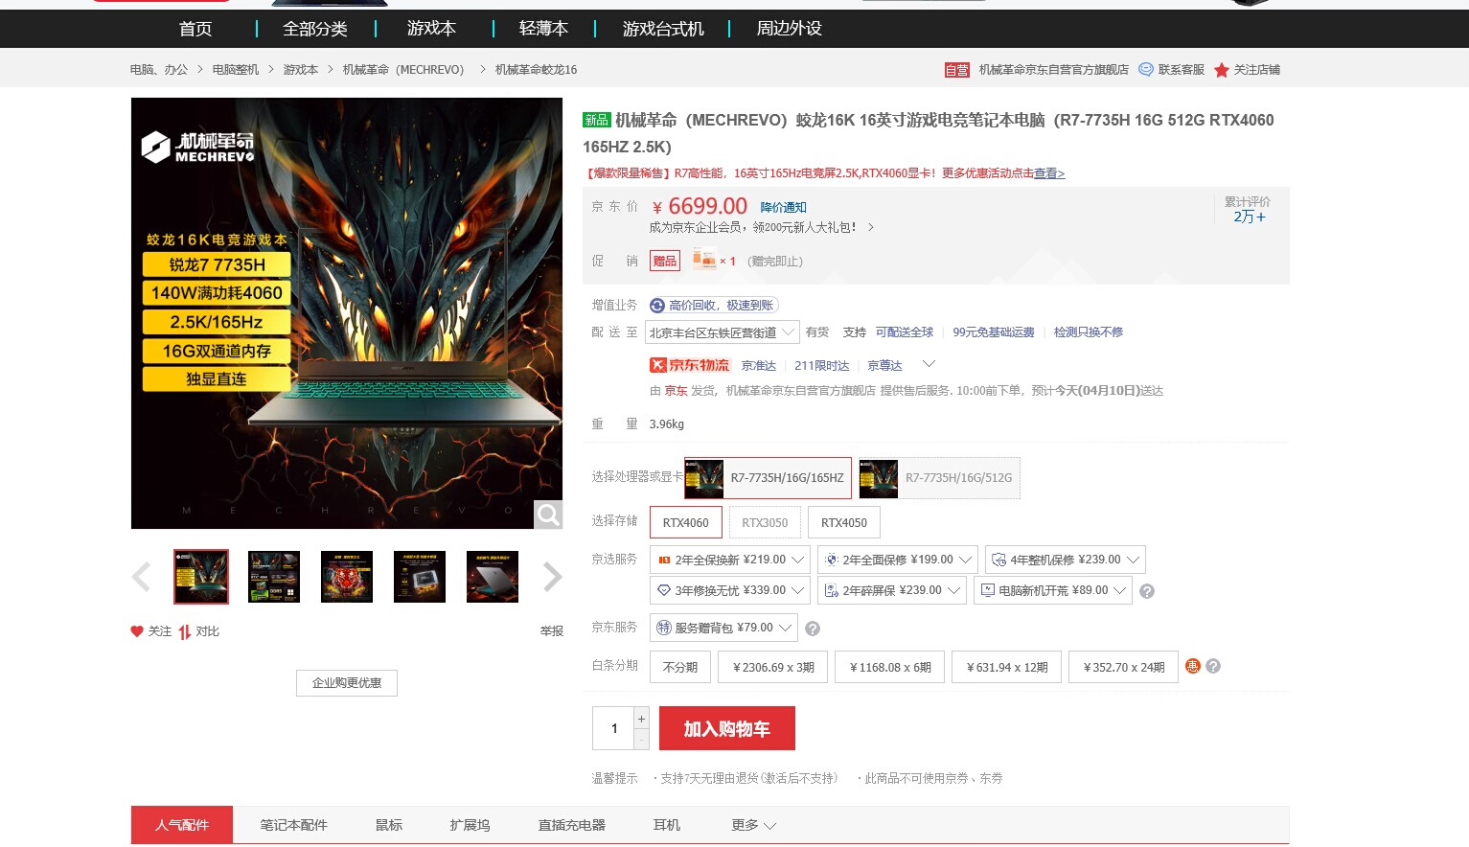Switch to 直插充电器 tab

(x=572, y=825)
